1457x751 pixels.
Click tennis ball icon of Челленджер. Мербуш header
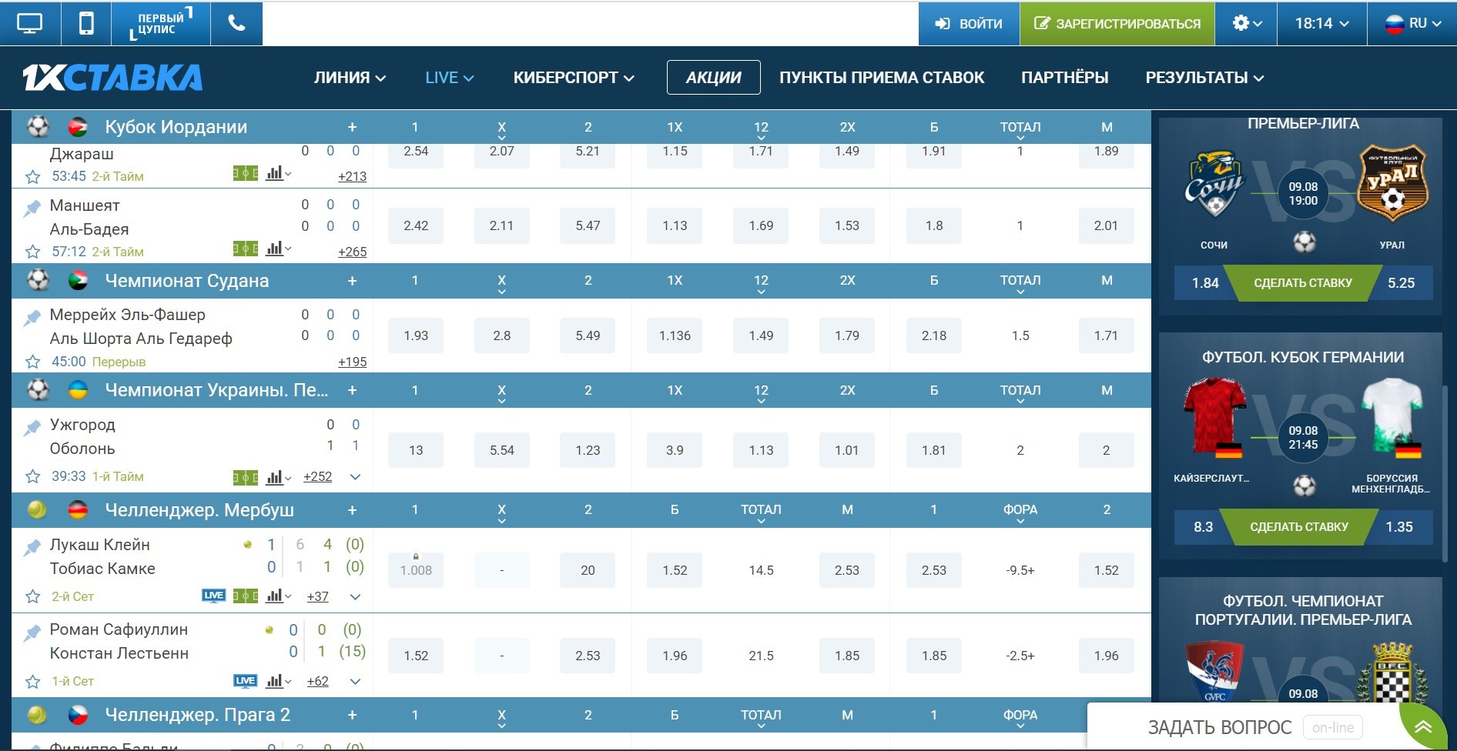[x=37, y=510]
